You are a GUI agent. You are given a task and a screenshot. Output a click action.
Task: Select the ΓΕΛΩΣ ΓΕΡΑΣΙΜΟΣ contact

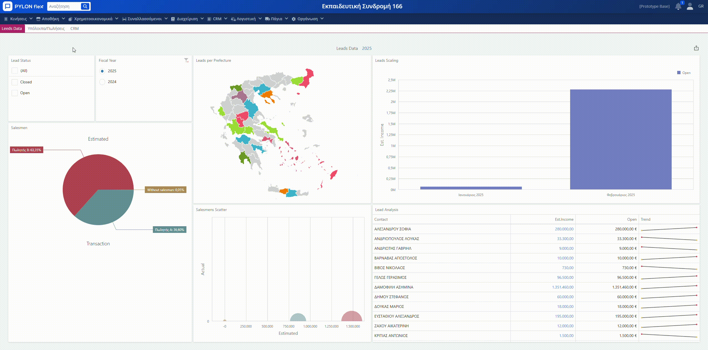[390, 277]
